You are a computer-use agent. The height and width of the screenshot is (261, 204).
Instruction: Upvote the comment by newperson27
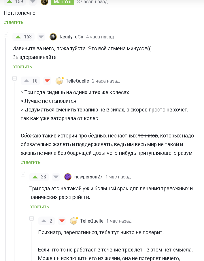coord(35,177)
